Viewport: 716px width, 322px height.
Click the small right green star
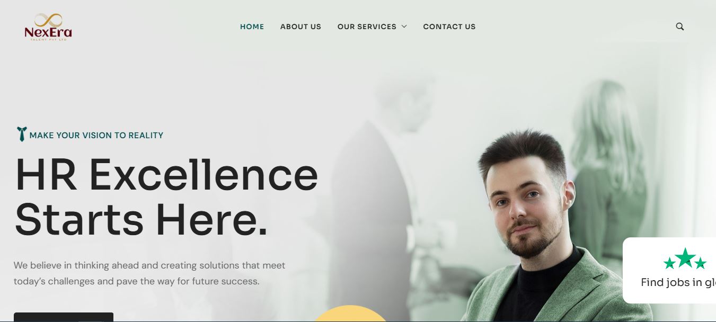(701, 263)
